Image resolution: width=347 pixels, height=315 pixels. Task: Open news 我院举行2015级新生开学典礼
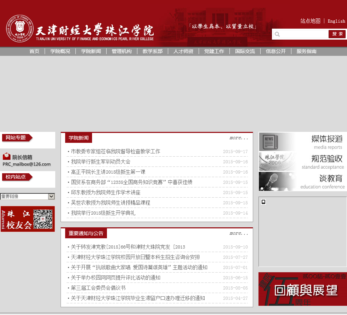pyautogui.click(x=103, y=213)
